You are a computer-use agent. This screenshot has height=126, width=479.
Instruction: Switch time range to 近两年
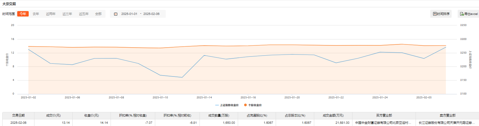(51, 14)
